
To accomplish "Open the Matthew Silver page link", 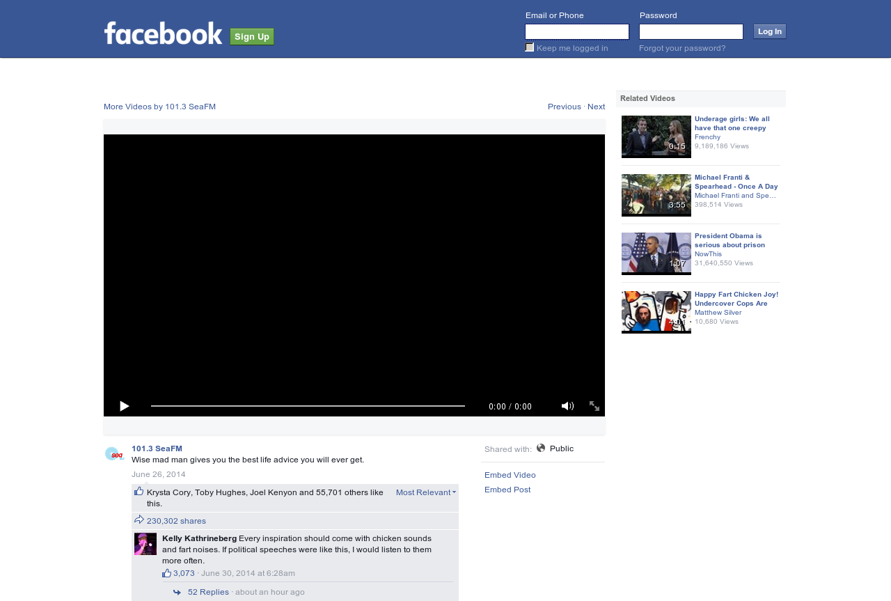I will [718, 313].
